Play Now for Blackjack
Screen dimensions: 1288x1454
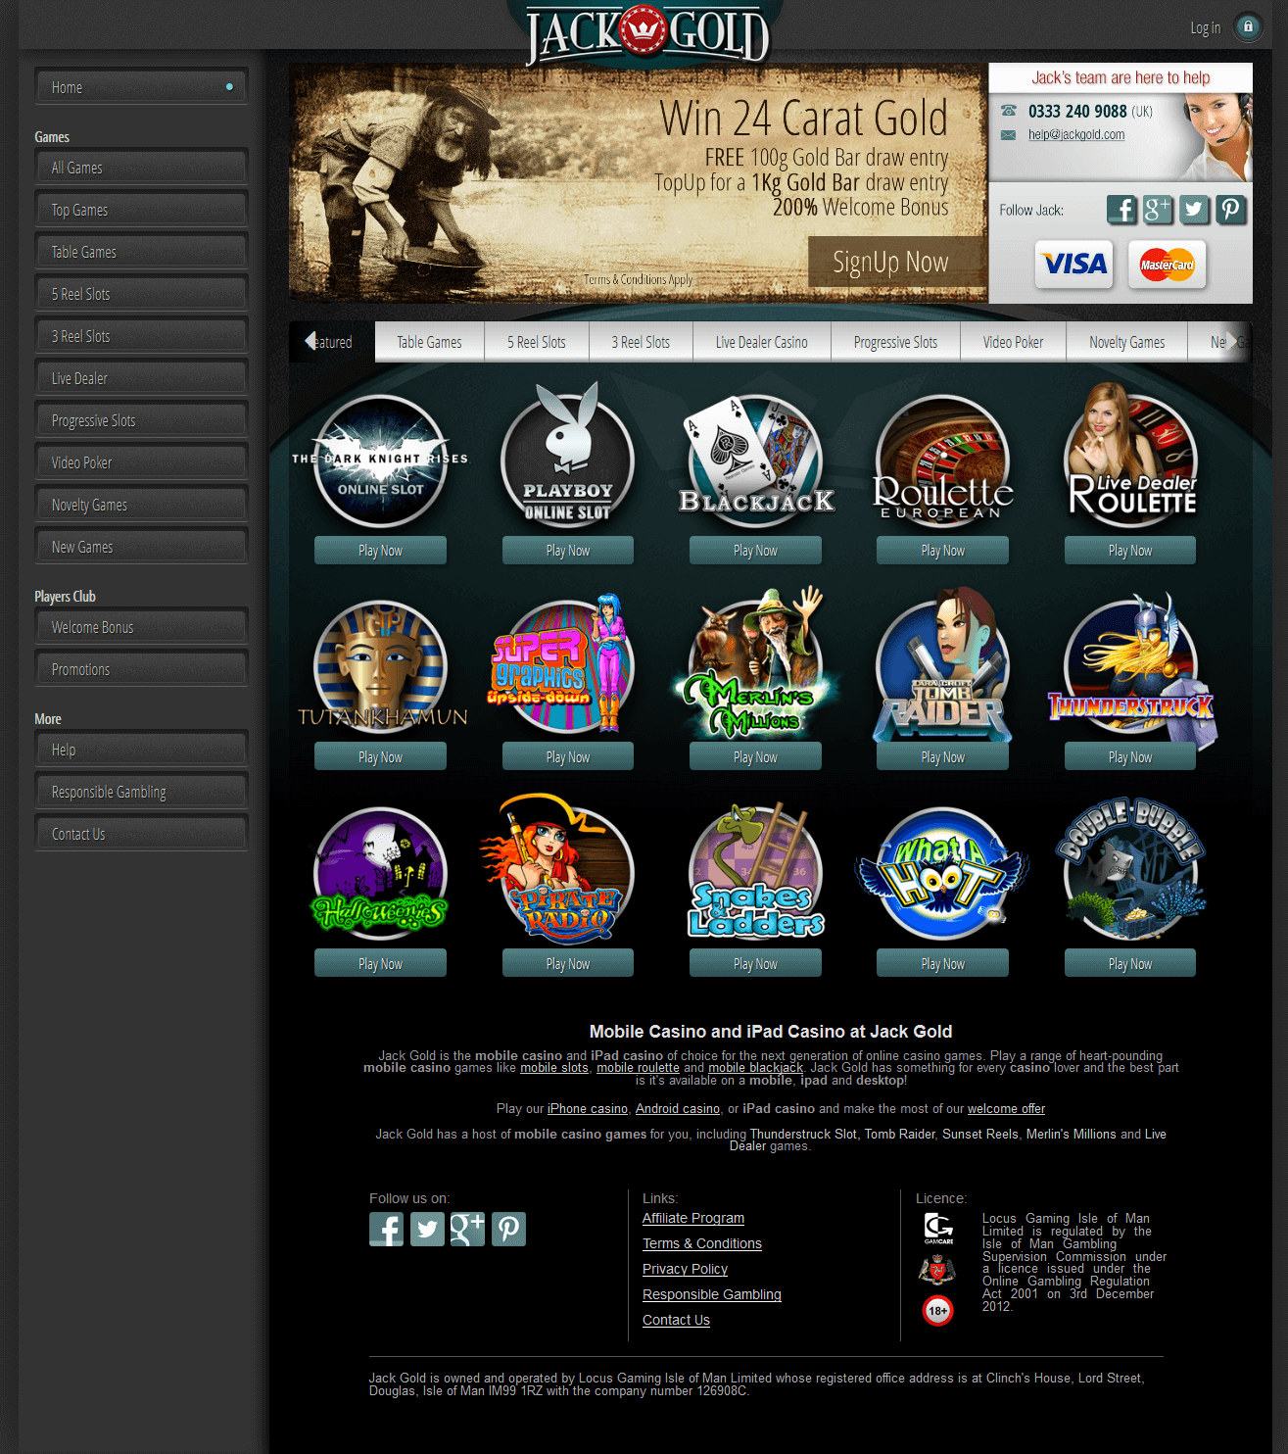point(755,551)
